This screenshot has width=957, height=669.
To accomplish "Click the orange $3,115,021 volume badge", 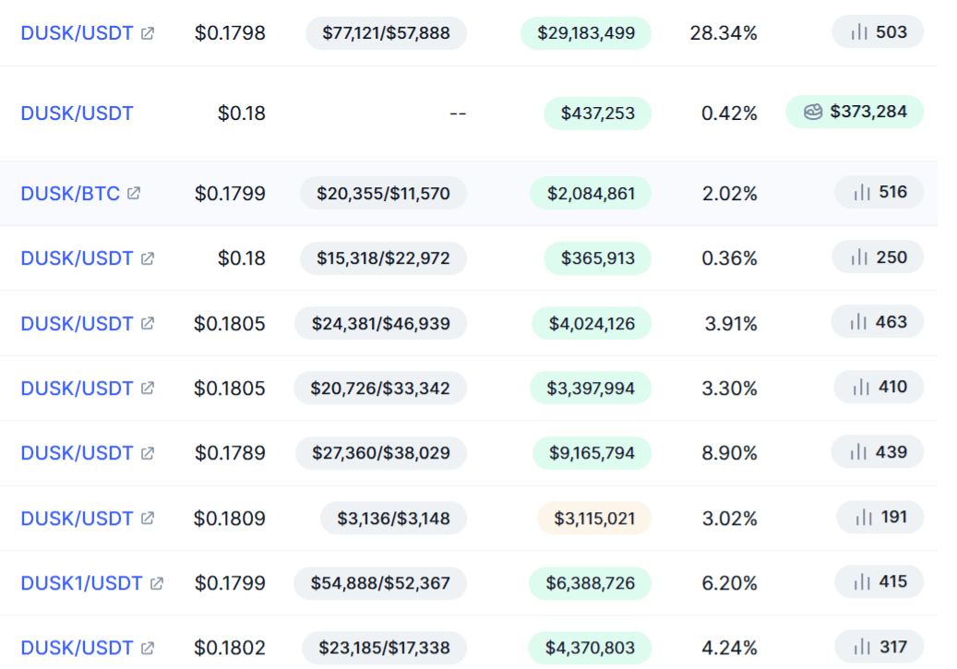I will pyautogui.click(x=594, y=519).
